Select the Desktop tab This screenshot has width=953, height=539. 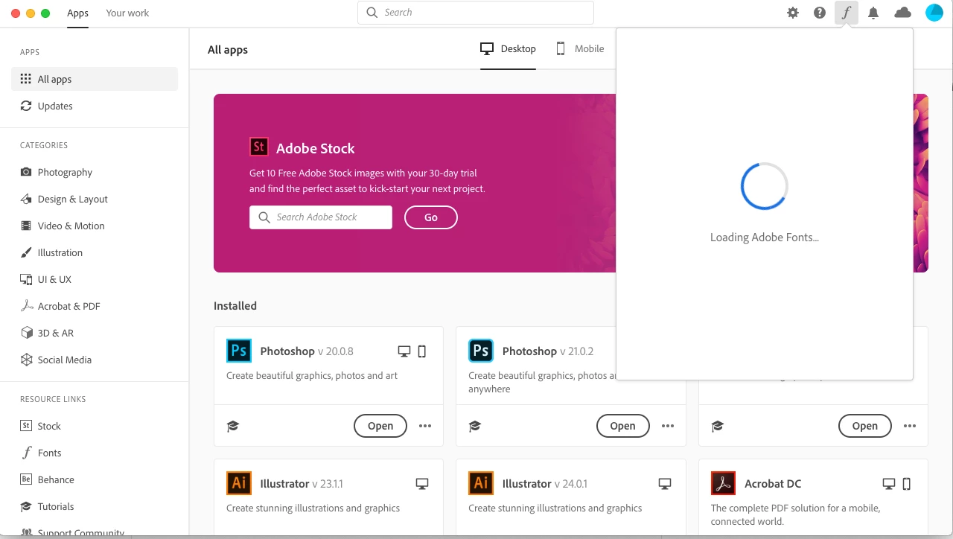(x=508, y=49)
